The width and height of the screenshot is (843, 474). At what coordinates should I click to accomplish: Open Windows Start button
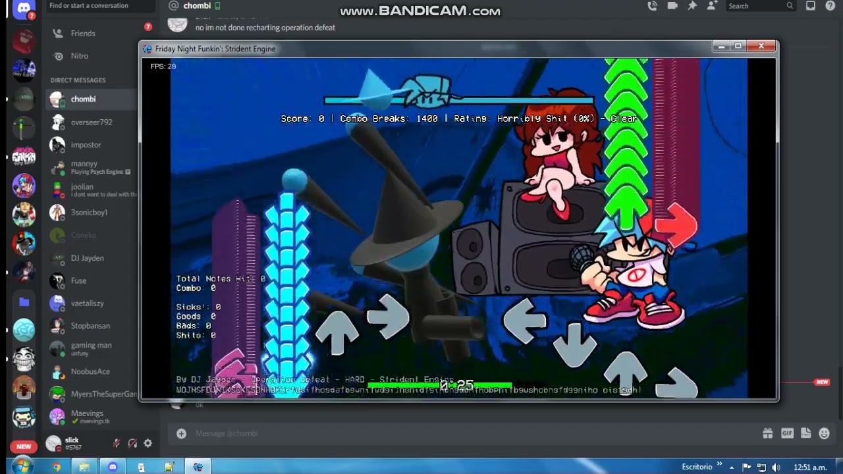coord(22,466)
